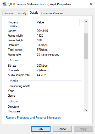
Task: Select the Year property row
Action: pyautogui.click(x=44, y=91)
